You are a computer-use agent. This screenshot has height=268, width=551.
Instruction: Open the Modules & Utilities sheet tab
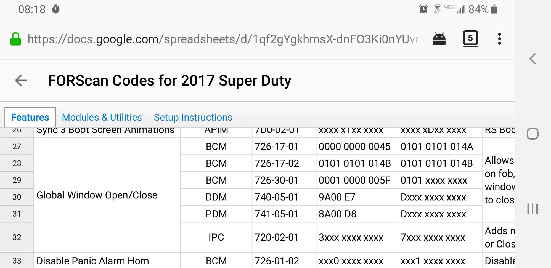click(x=102, y=117)
